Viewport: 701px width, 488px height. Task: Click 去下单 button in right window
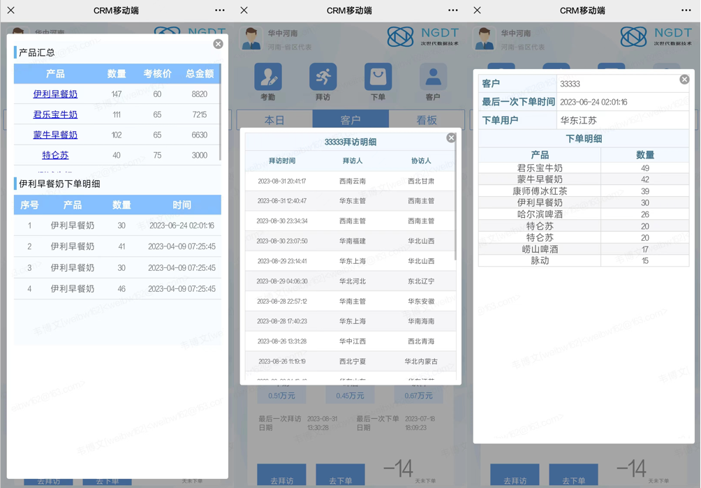tap(574, 476)
